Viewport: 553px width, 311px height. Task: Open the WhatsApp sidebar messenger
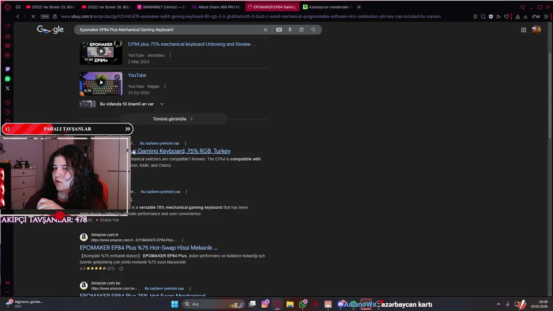[x=7, y=79]
